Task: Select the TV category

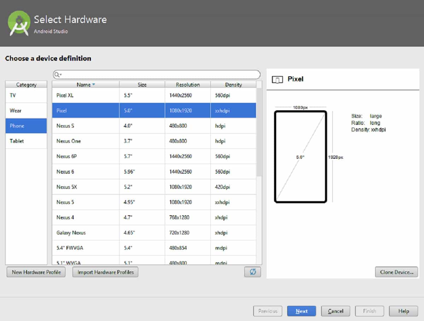Action: click(26, 95)
